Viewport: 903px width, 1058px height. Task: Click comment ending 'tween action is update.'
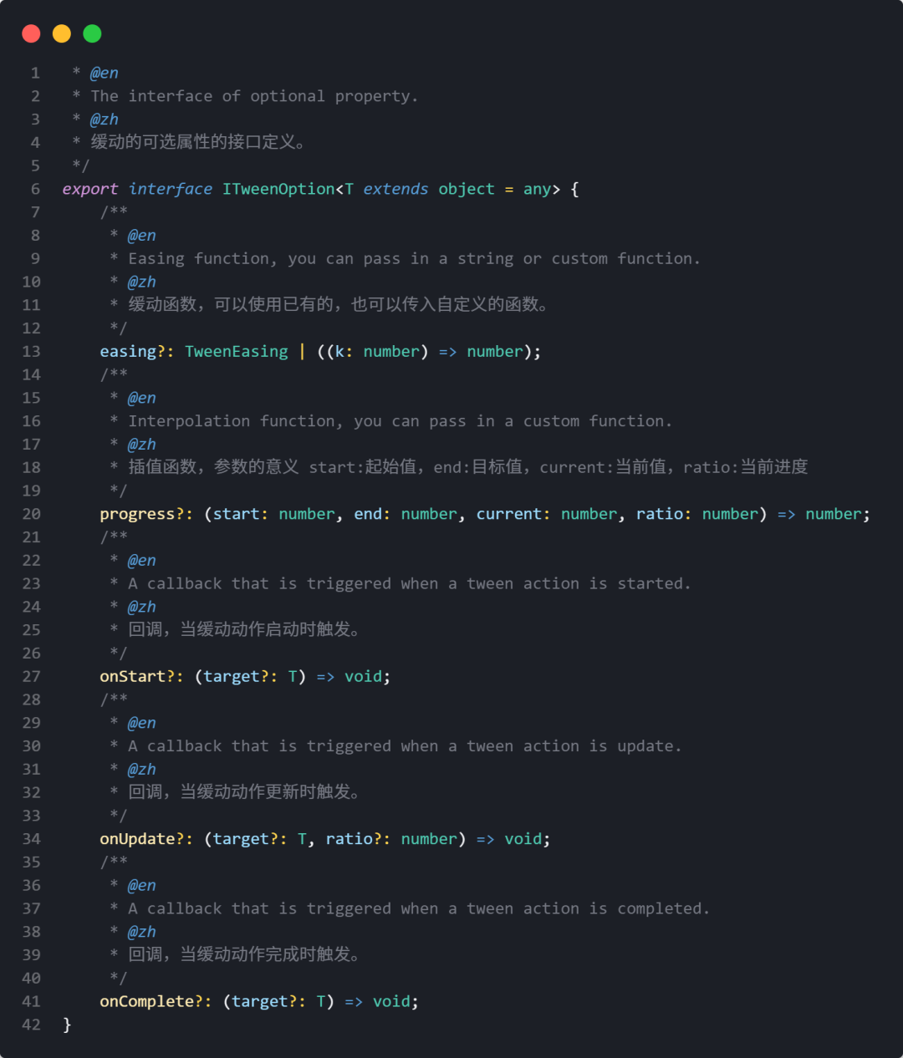coord(405,745)
